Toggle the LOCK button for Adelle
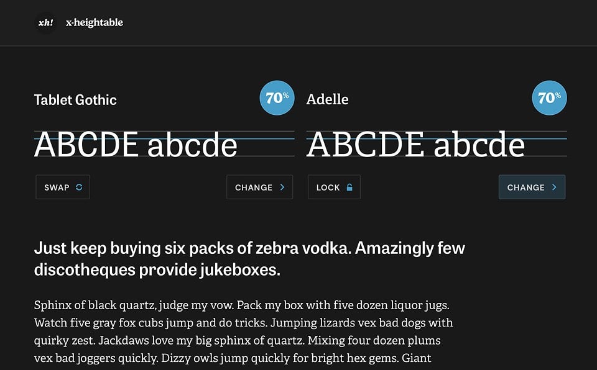597x370 pixels. point(334,187)
